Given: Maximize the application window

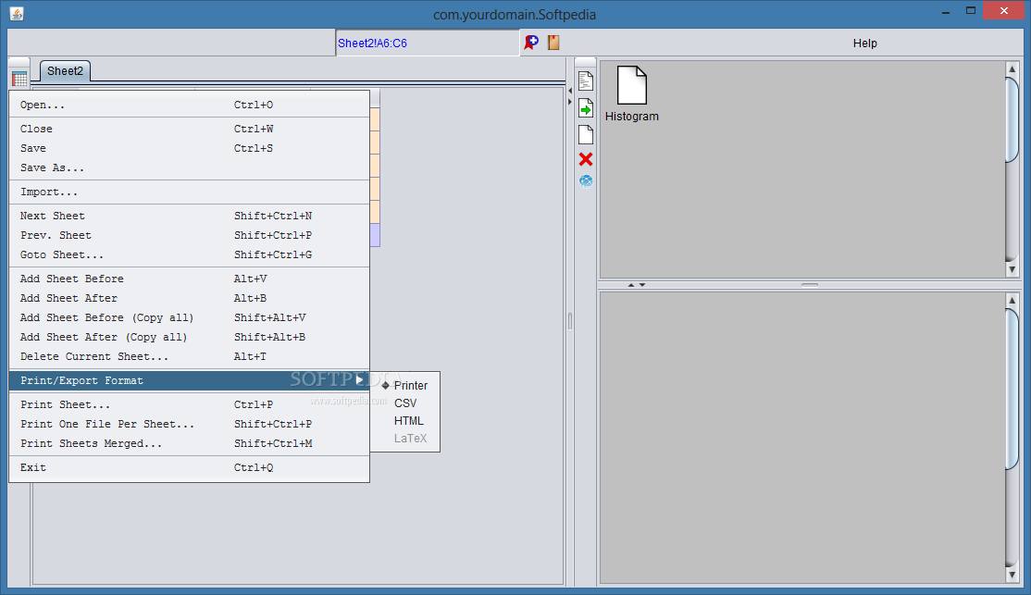Looking at the screenshot, I should (971, 10).
